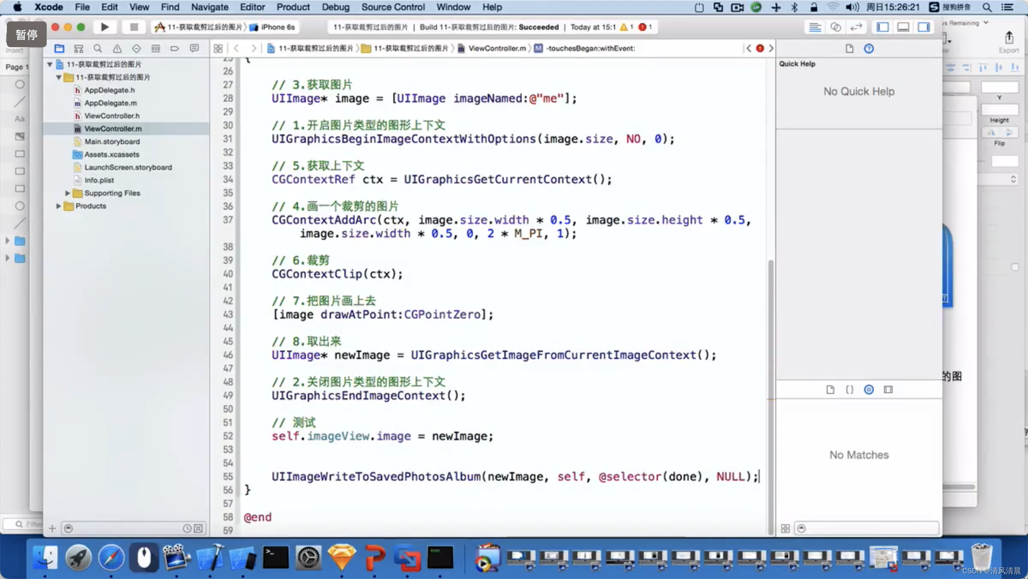Toggle the Navigator panel visibility
Viewport: 1028px width, 579px height.
pyautogui.click(x=882, y=27)
